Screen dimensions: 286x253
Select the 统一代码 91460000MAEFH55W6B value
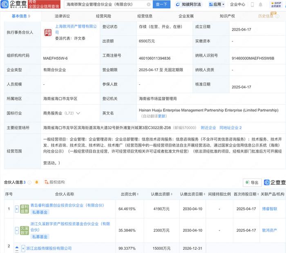tap(253, 59)
